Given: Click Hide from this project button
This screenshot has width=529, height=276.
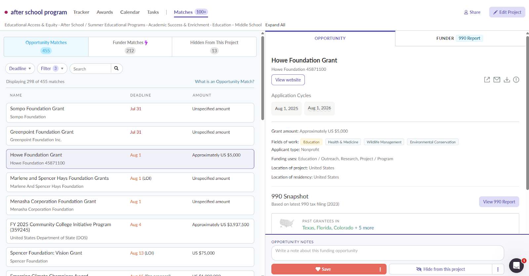Looking at the screenshot, I should [441, 269].
